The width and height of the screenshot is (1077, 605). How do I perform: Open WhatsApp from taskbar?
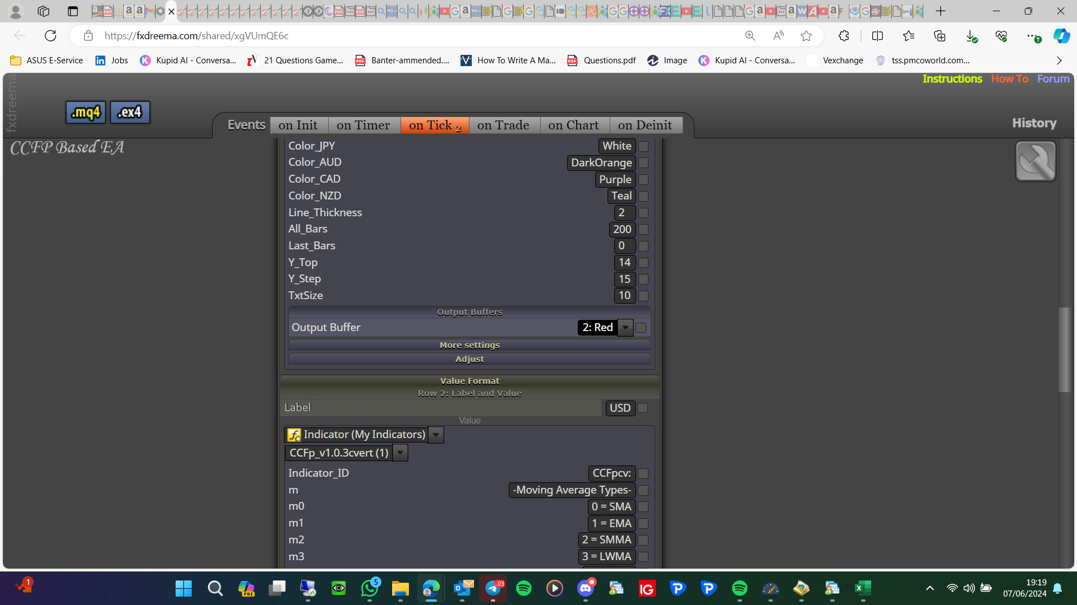[x=370, y=588]
